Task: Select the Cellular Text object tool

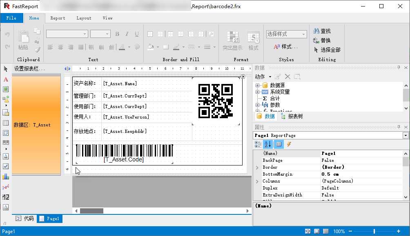Action: (x=5, y=207)
